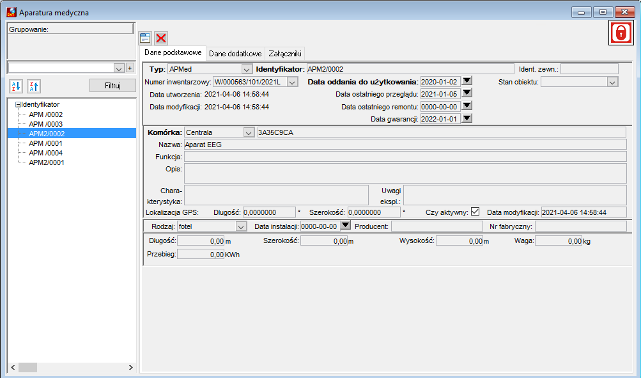Select APM /0003 in the tree
Screen dimensions: 641x378
[46, 124]
